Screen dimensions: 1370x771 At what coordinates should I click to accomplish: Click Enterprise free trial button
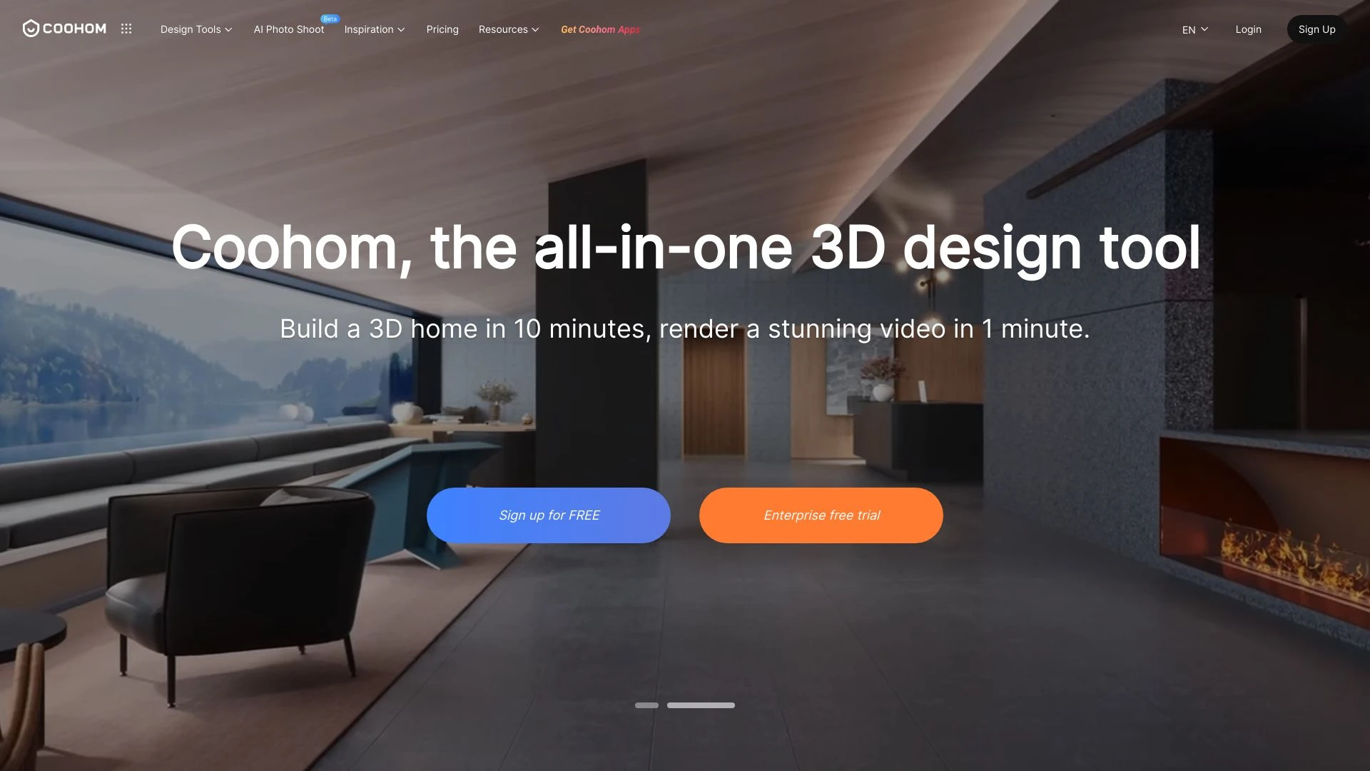pyautogui.click(x=821, y=515)
